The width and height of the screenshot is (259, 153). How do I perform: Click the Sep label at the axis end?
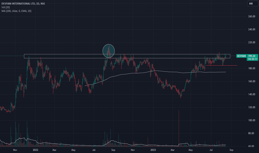pos(231,150)
